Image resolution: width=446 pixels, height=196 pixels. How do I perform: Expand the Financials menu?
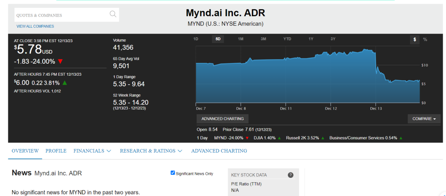(x=92, y=151)
